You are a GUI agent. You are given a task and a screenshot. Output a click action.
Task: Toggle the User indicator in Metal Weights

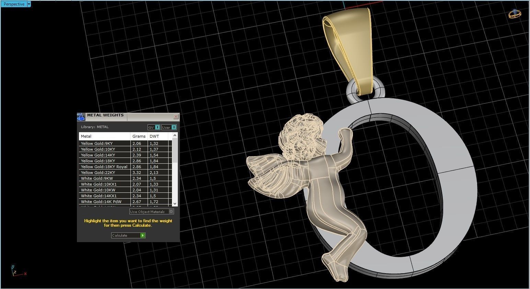[x=174, y=127]
